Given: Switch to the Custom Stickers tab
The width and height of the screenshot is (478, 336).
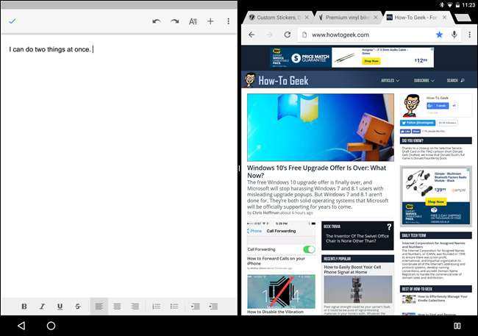Looking at the screenshot, I should point(276,18).
